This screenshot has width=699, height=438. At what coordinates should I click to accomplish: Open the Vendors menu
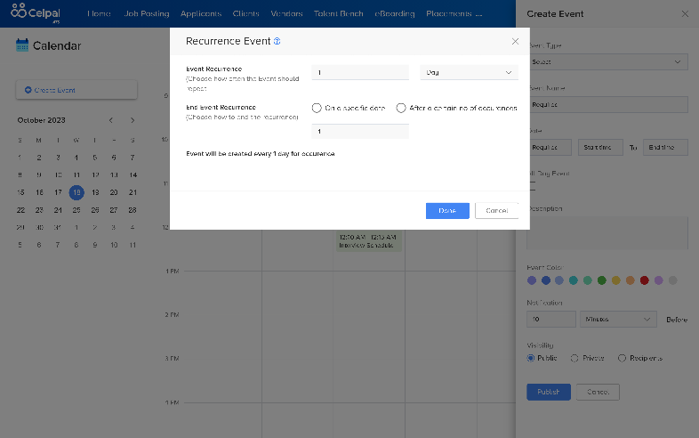286,13
